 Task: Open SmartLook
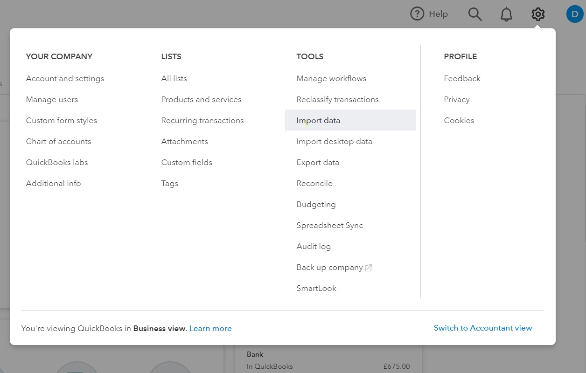coord(316,288)
